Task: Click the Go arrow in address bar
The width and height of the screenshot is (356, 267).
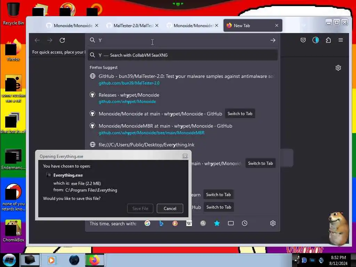Action: click(x=273, y=40)
